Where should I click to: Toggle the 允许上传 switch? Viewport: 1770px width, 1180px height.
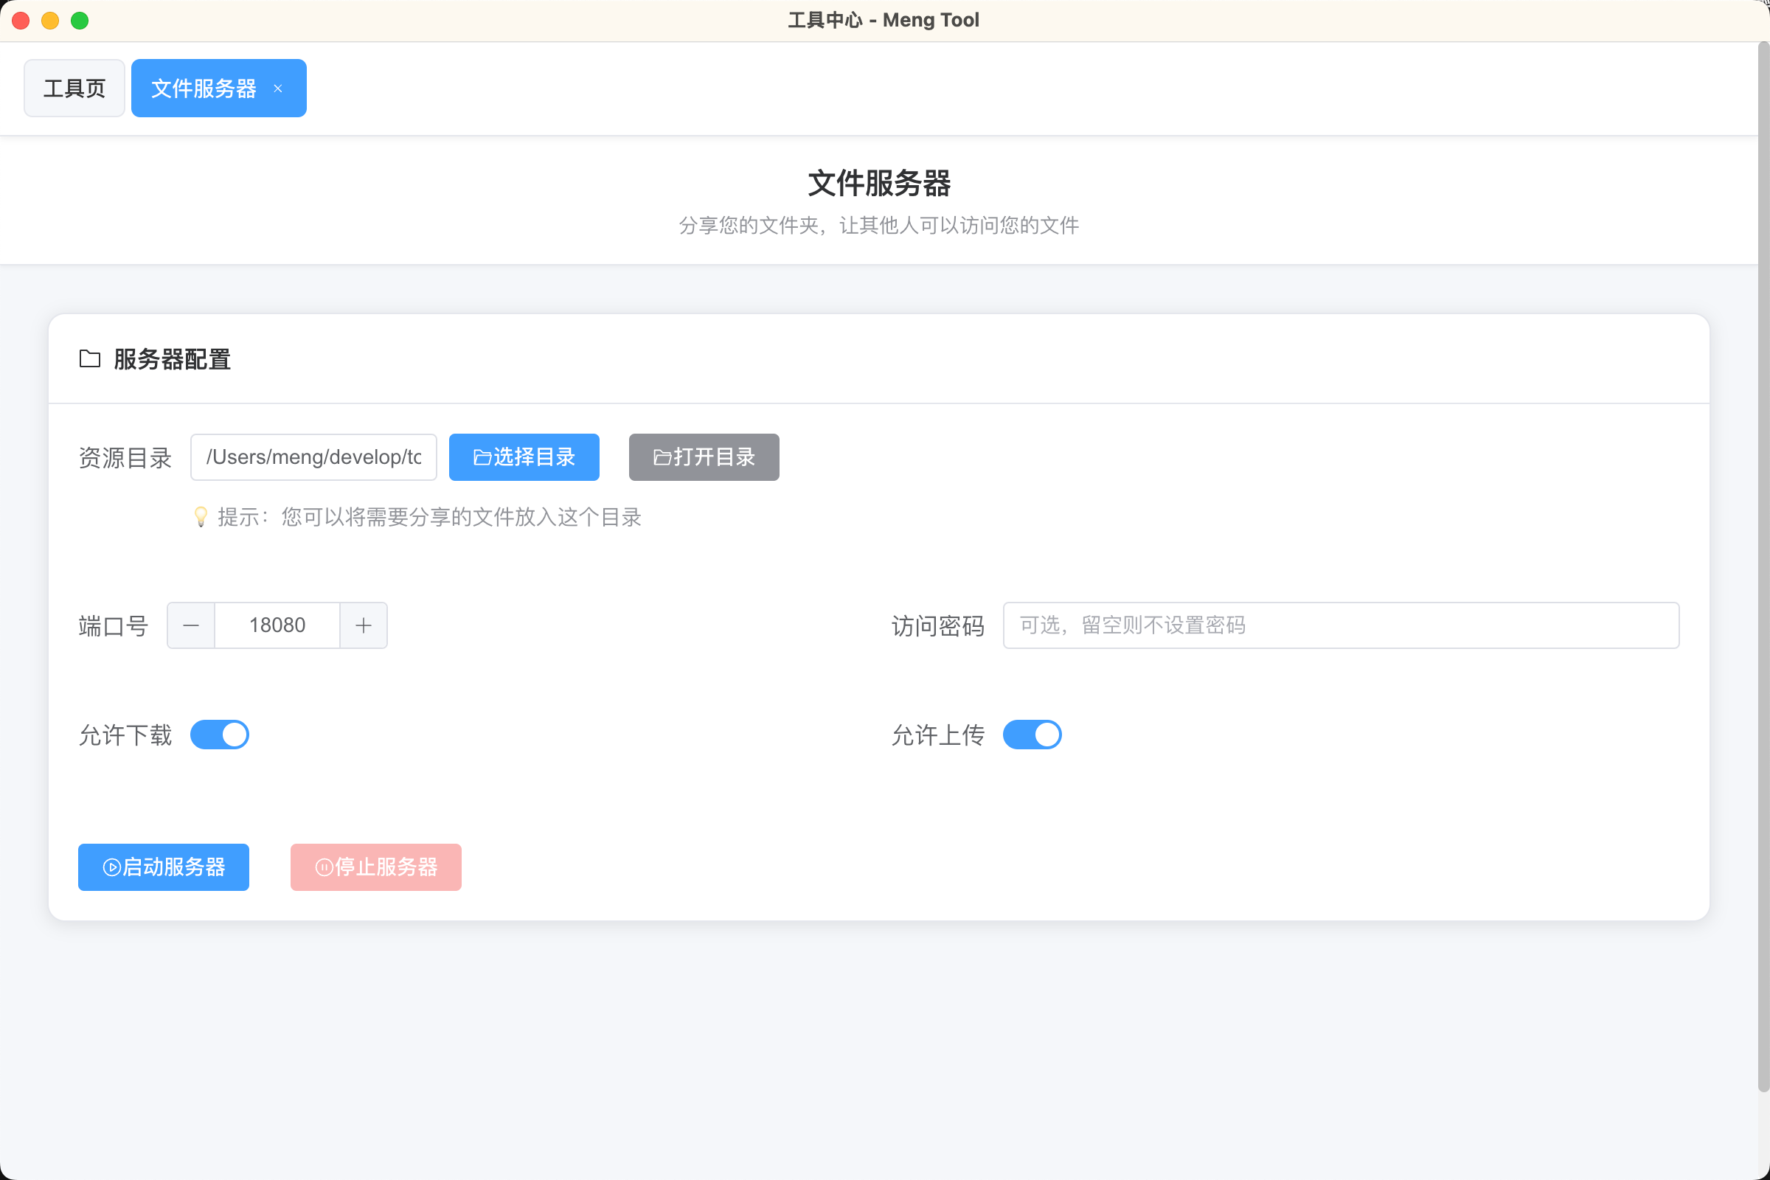click(1032, 735)
